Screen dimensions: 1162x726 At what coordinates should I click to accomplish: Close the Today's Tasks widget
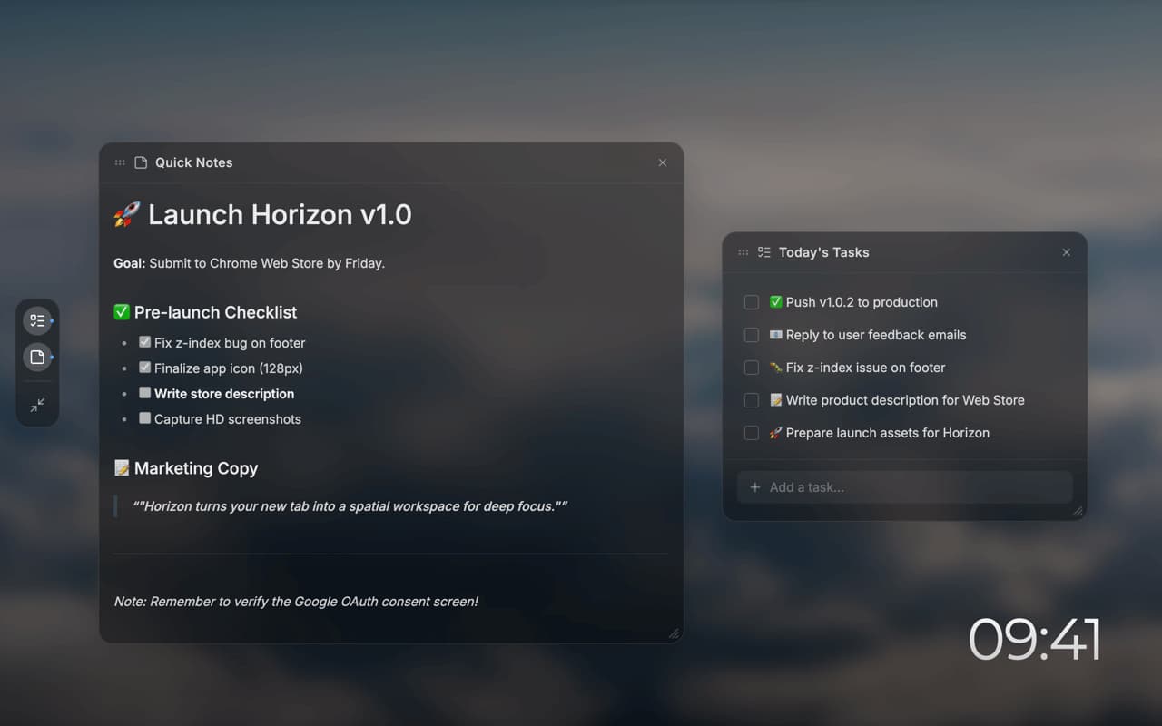coord(1067,252)
